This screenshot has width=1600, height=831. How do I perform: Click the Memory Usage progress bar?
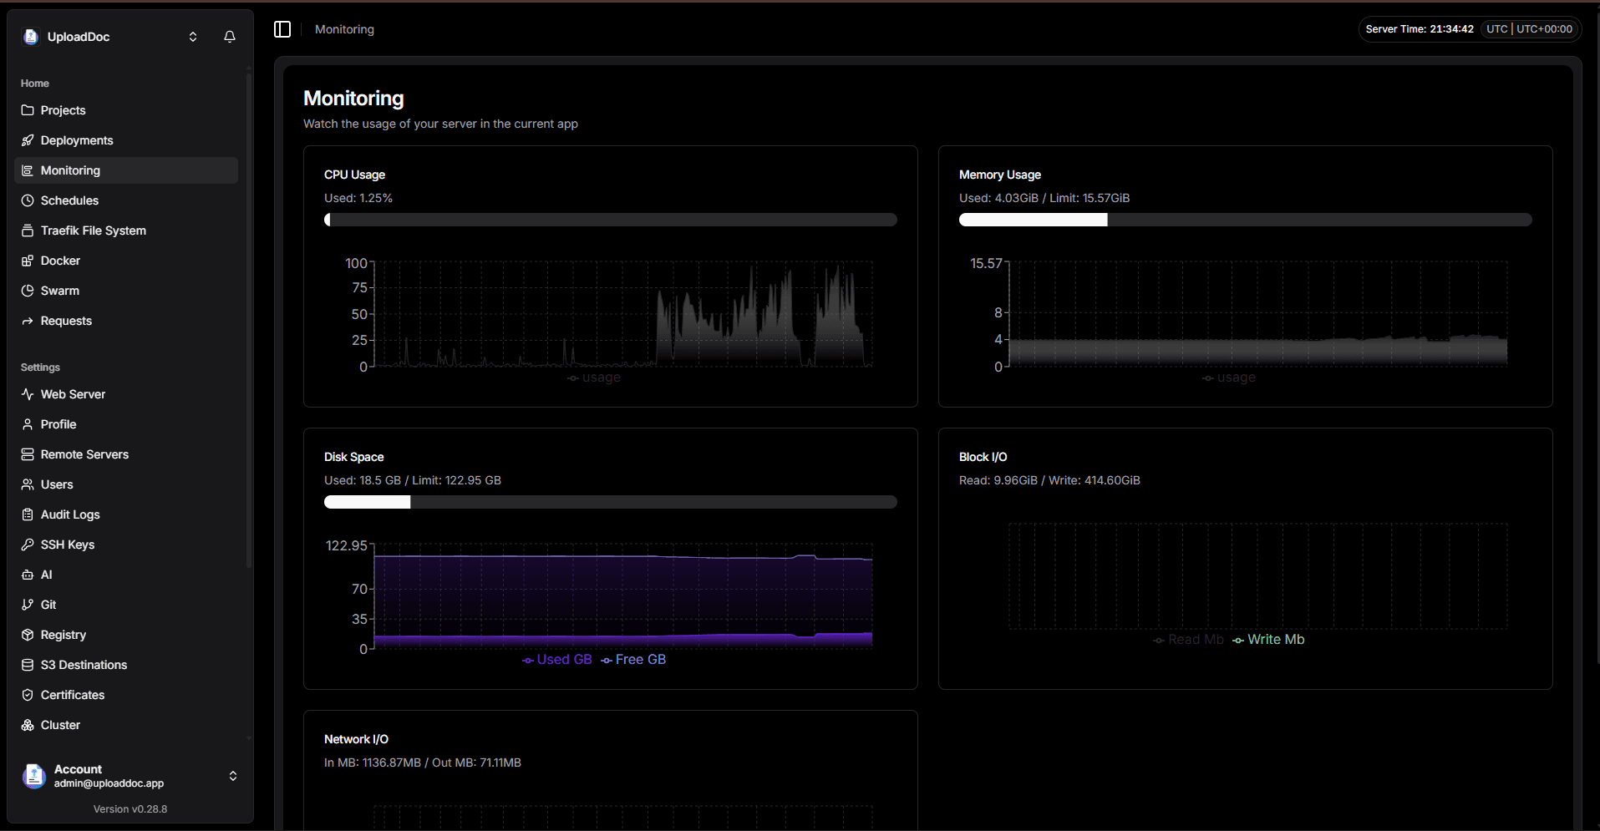click(1246, 220)
